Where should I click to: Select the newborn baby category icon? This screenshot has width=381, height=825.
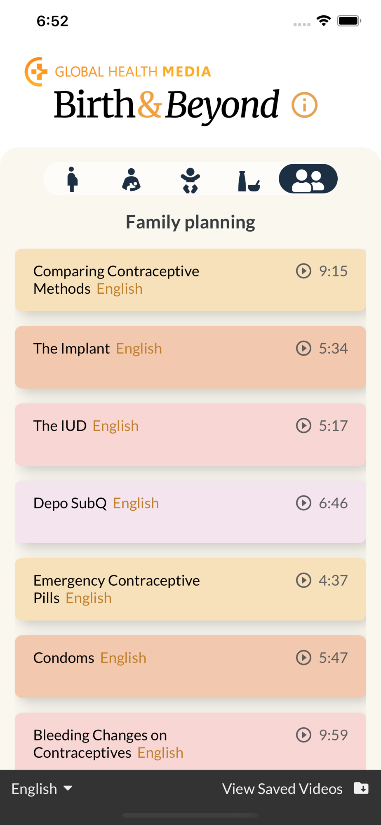(x=190, y=180)
